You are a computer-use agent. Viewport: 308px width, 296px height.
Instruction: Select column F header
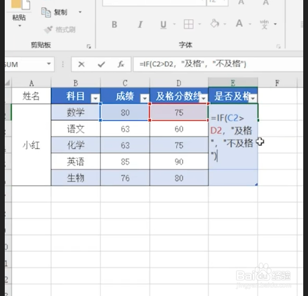click(277, 83)
